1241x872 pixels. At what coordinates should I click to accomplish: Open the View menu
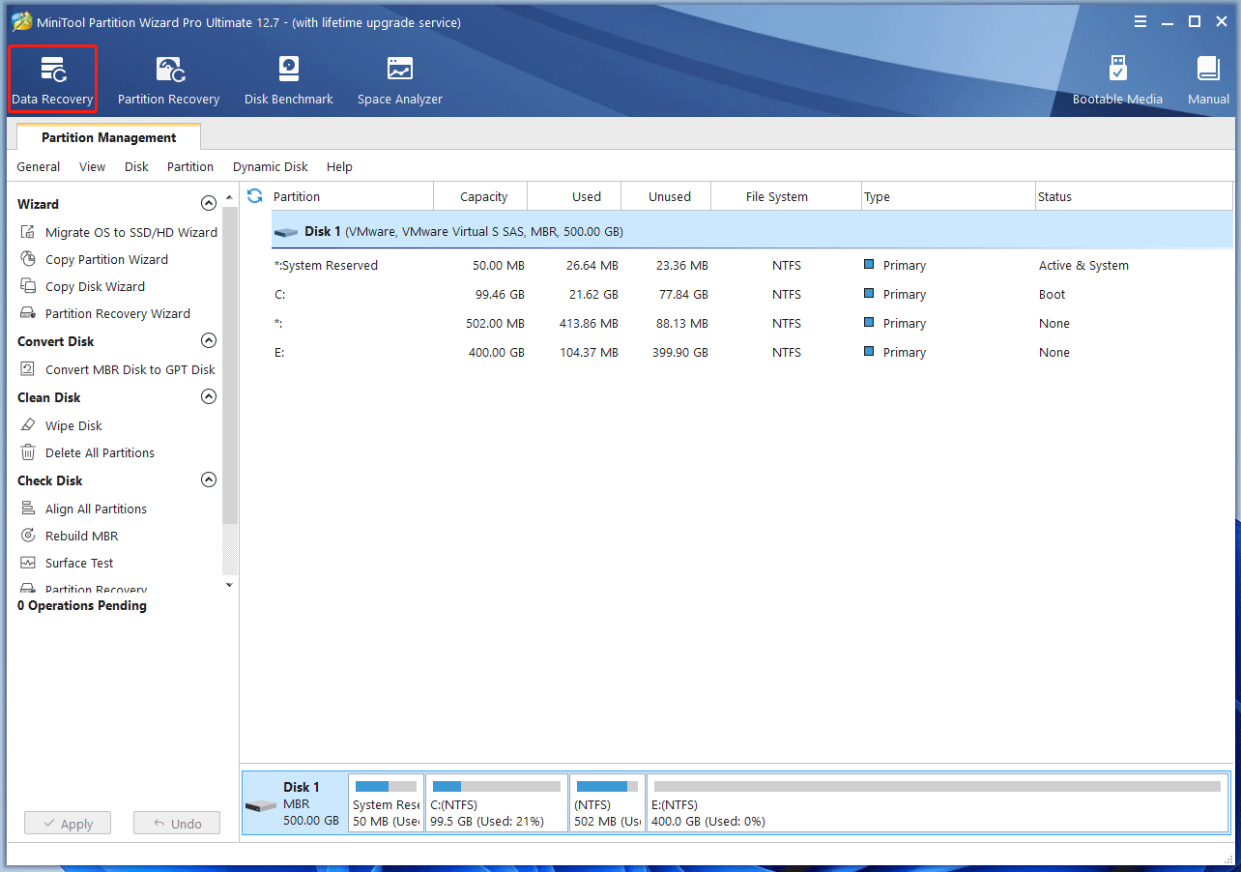pos(93,166)
